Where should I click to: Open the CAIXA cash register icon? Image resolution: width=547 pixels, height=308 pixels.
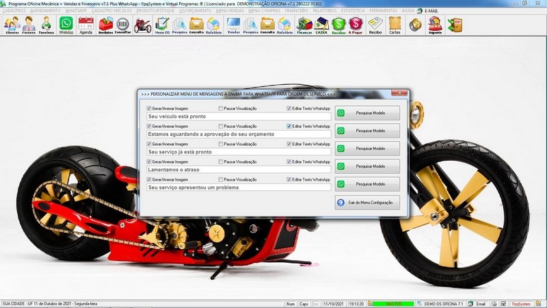321,25
